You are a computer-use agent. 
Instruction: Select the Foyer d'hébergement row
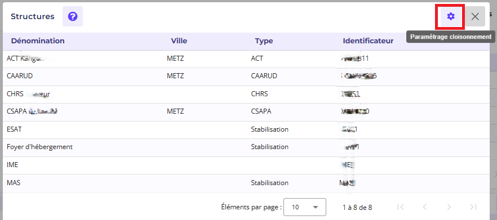click(x=246, y=147)
